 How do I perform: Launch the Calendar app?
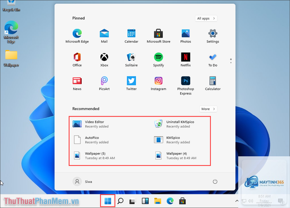coord(131,36)
